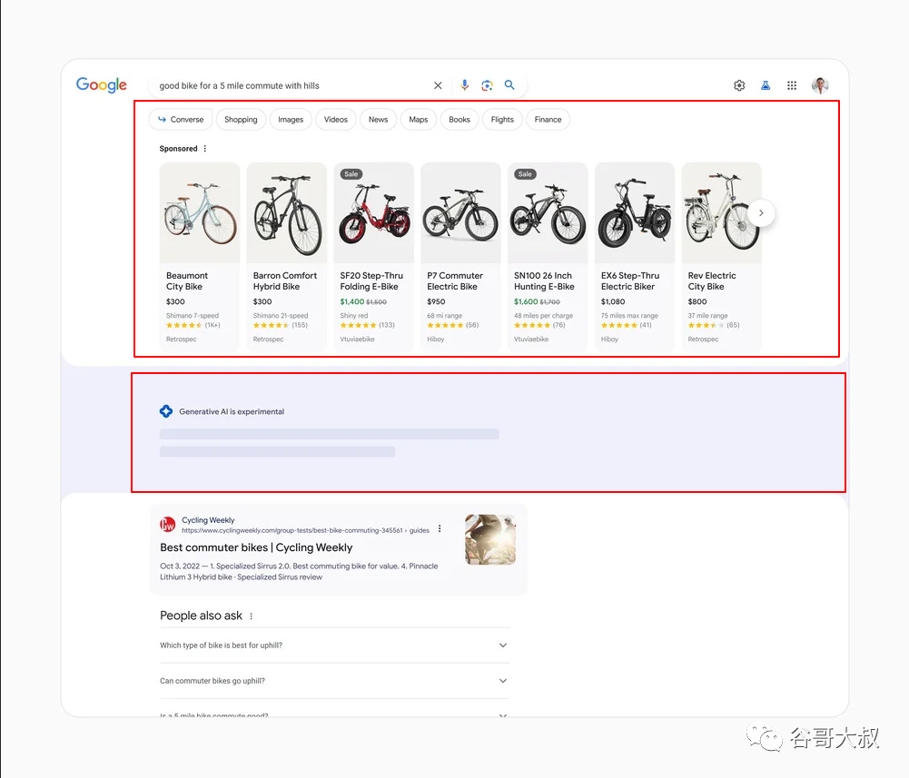Click the P7 Commuter Electric Bike title
This screenshot has height=778, width=909.
[x=454, y=281]
